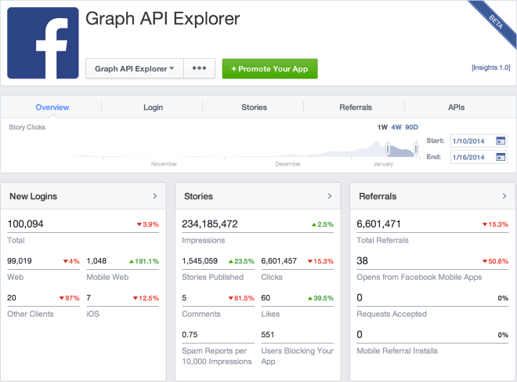The width and height of the screenshot is (517, 382).
Task: Click the 6,601,471 total referrals value
Action: pos(378,224)
